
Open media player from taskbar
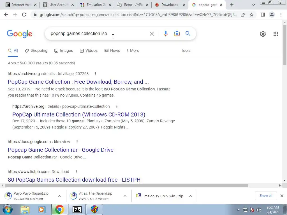[42, 210]
